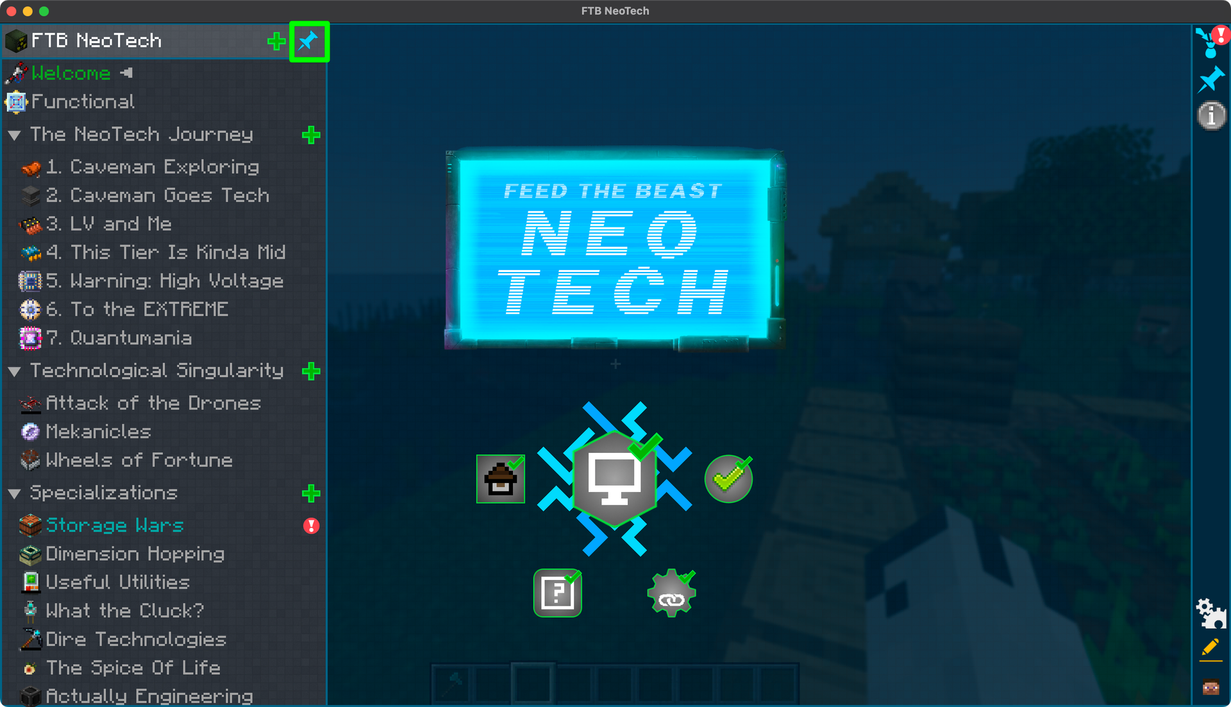Click the green plus next to FTB NeoTech

(276, 42)
